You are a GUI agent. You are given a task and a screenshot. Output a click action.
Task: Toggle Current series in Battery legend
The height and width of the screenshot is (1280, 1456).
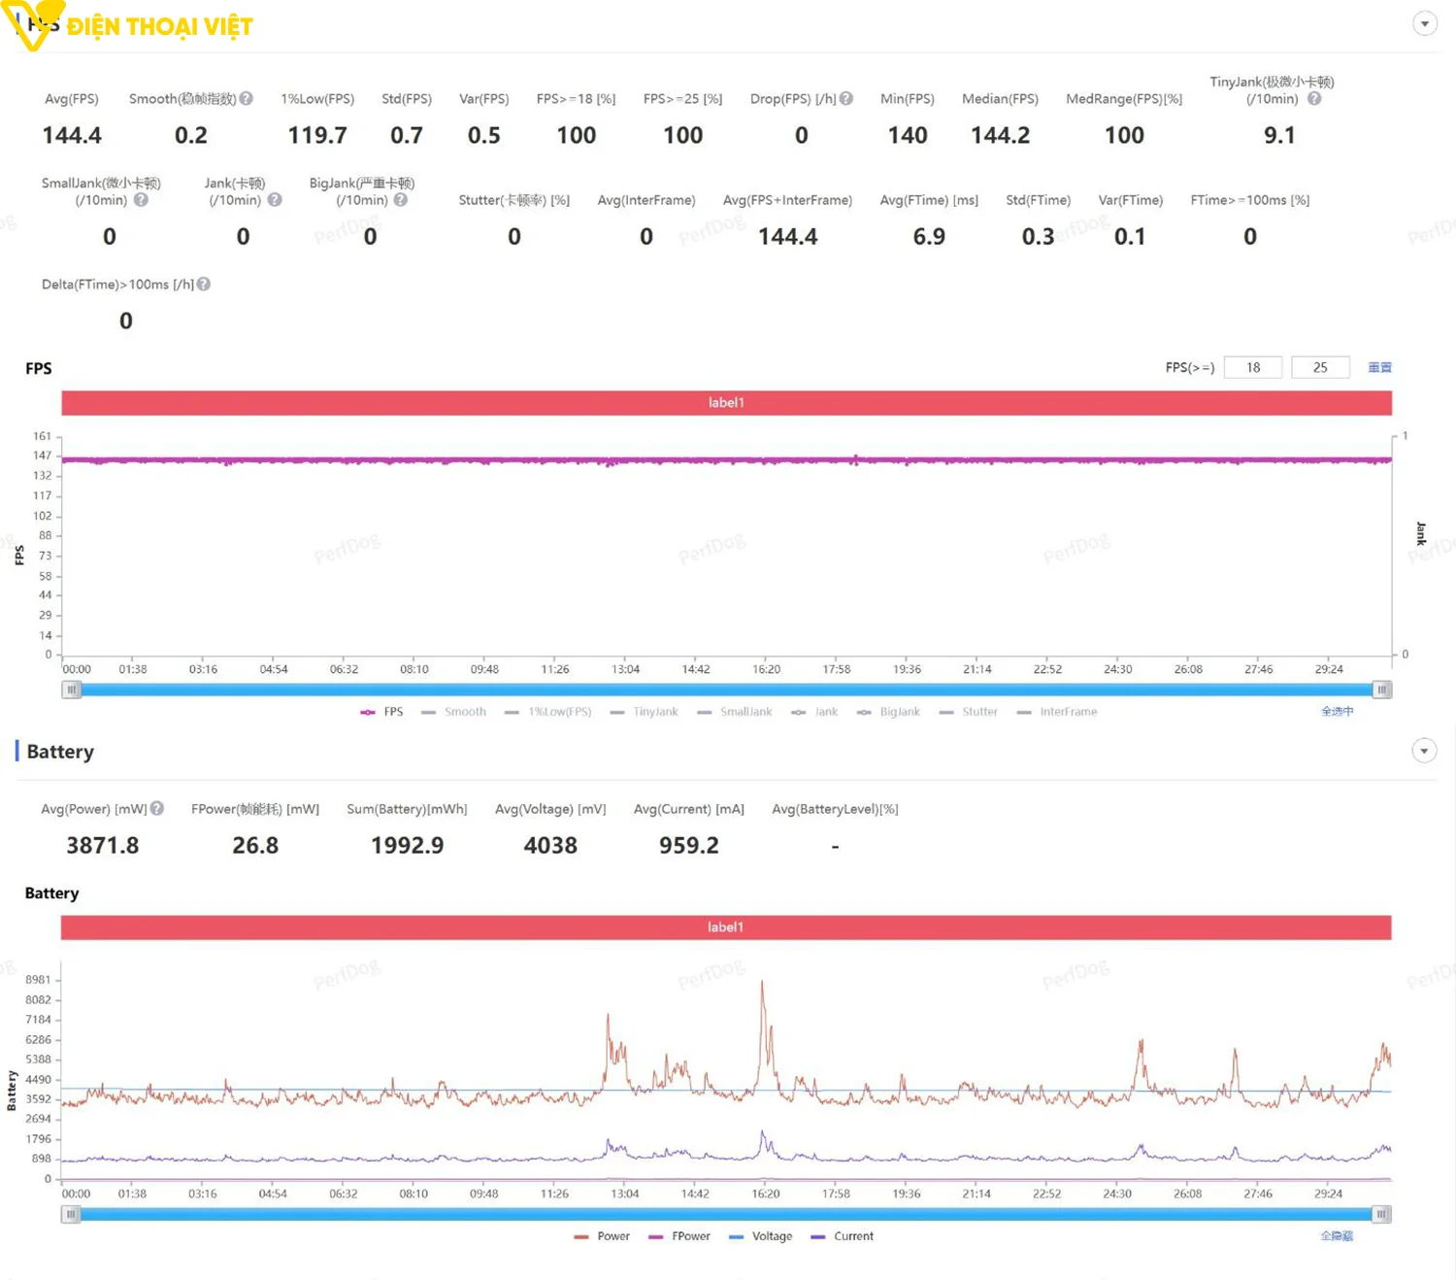[x=843, y=1236]
